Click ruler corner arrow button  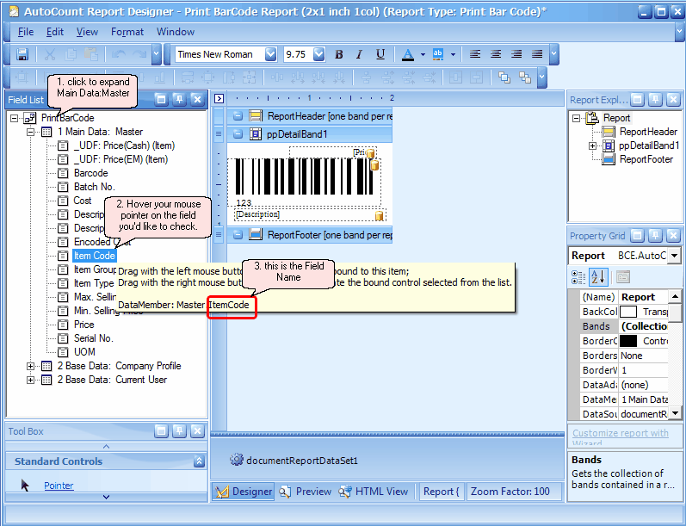[x=219, y=98]
